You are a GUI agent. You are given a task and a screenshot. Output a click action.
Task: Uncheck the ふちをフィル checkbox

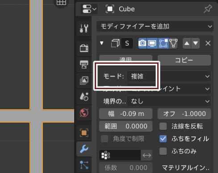163,139
